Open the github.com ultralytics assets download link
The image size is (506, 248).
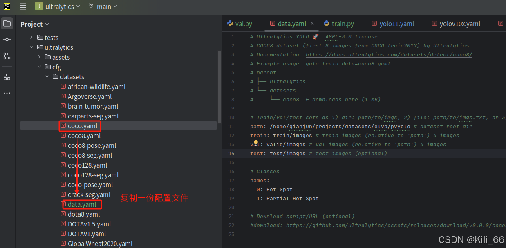396,226
